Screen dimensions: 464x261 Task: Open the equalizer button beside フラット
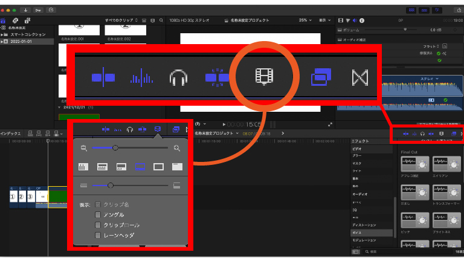[x=445, y=46]
